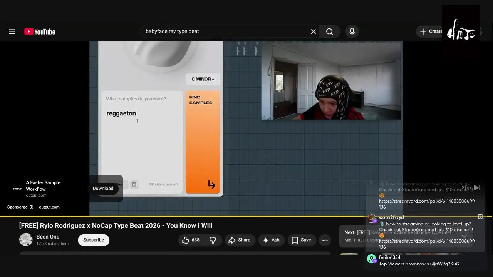Click the ferike1334 username
Viewport: 493px width, 277px height.
(x=389, y=257)
